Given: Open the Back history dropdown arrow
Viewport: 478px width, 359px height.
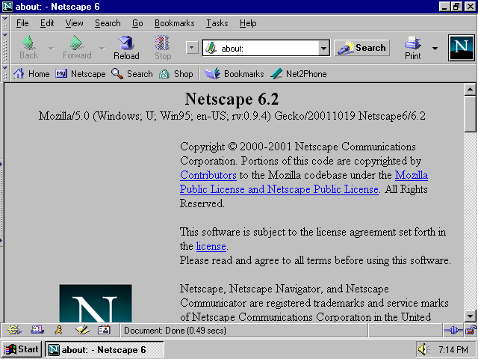Looking at the screenshot, I should [x=52, y=48].
